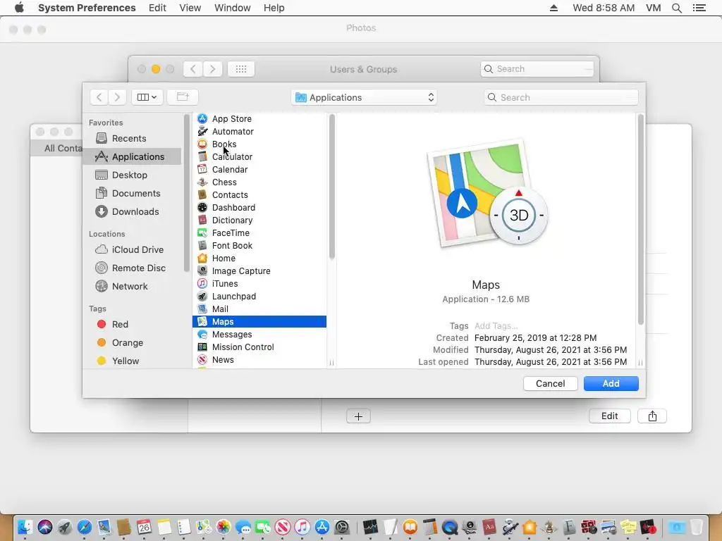Select Mail in the file list

(259, 309)
